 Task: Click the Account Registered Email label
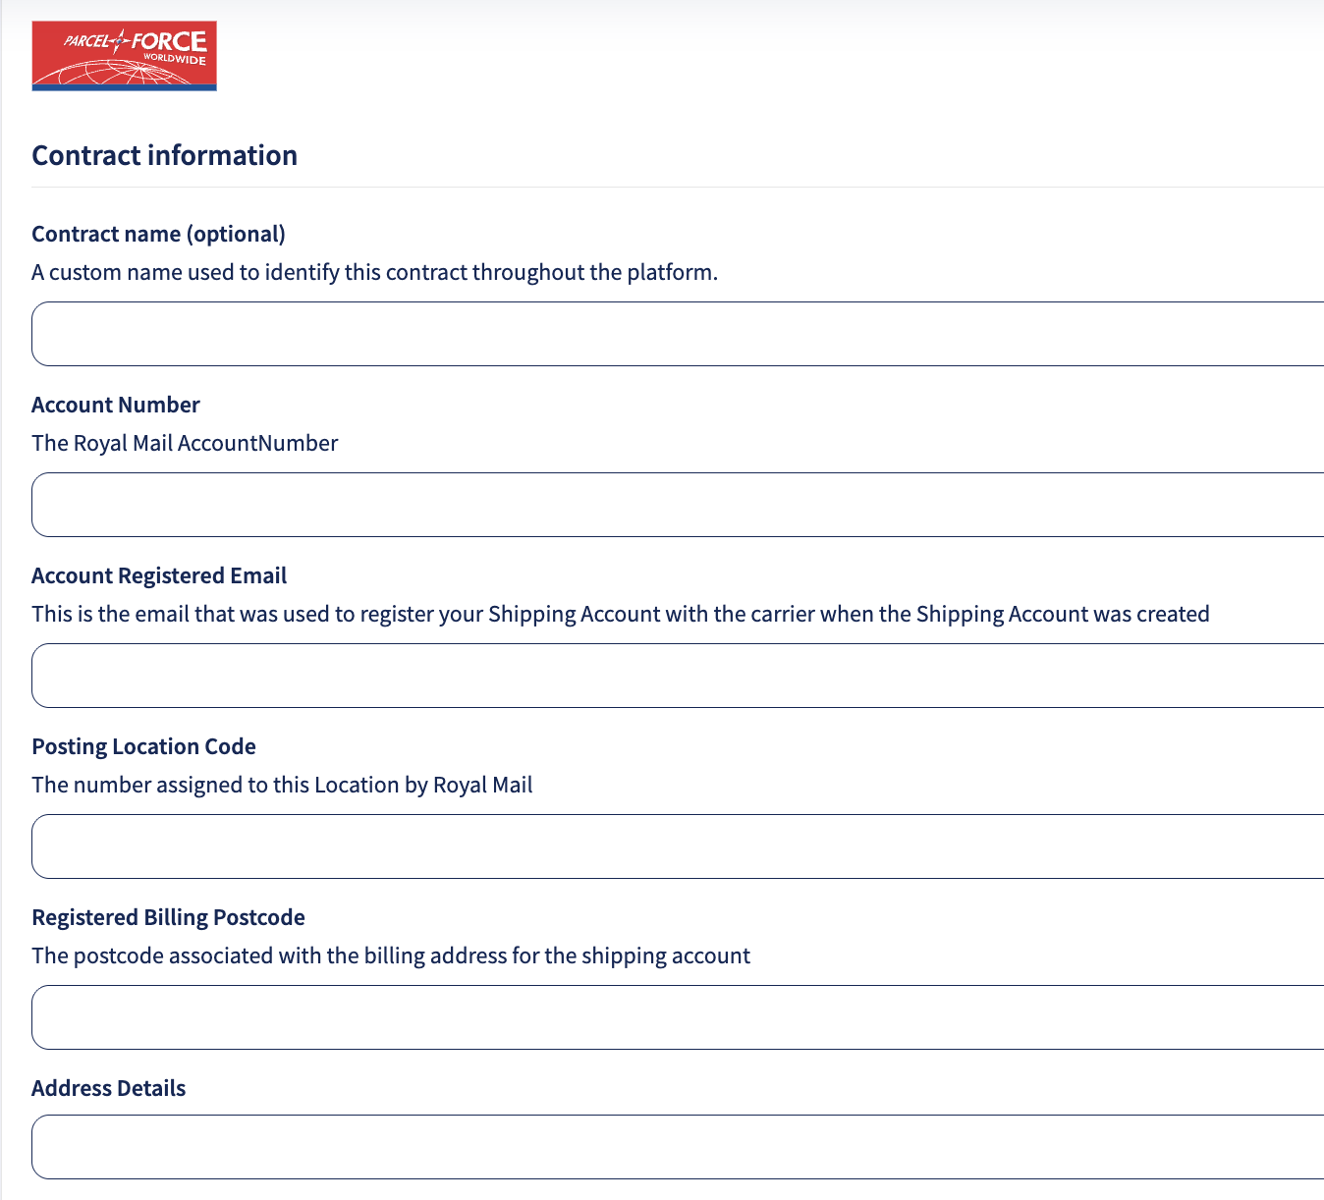(159, 575)
